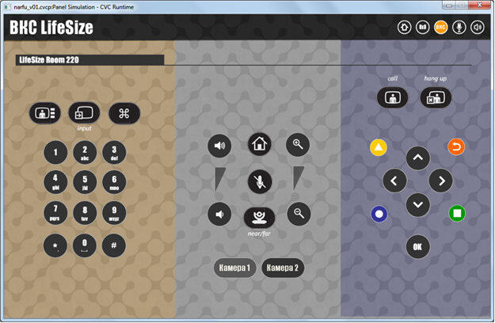This screenshot has height=323, width=495.
Task: Switch to the 8x8 matrix page
Action: [422, 28]
